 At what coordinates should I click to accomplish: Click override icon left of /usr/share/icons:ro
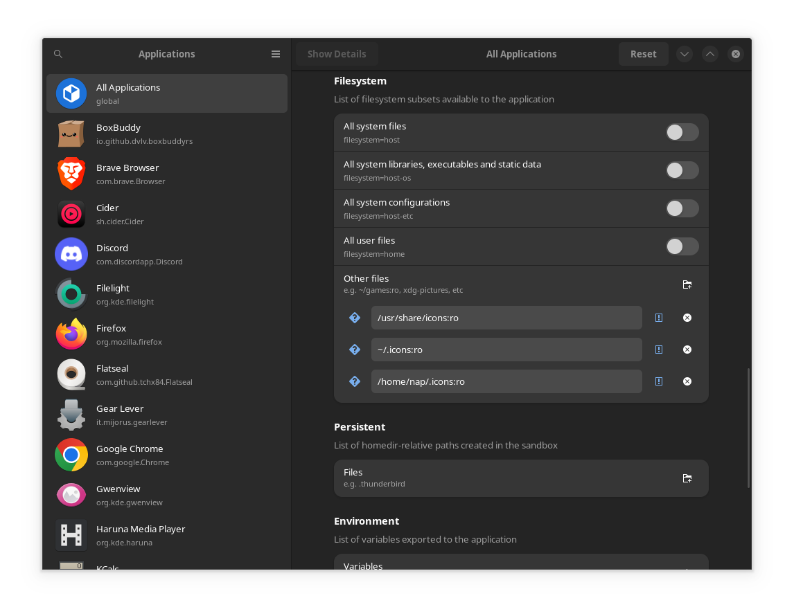355,318
